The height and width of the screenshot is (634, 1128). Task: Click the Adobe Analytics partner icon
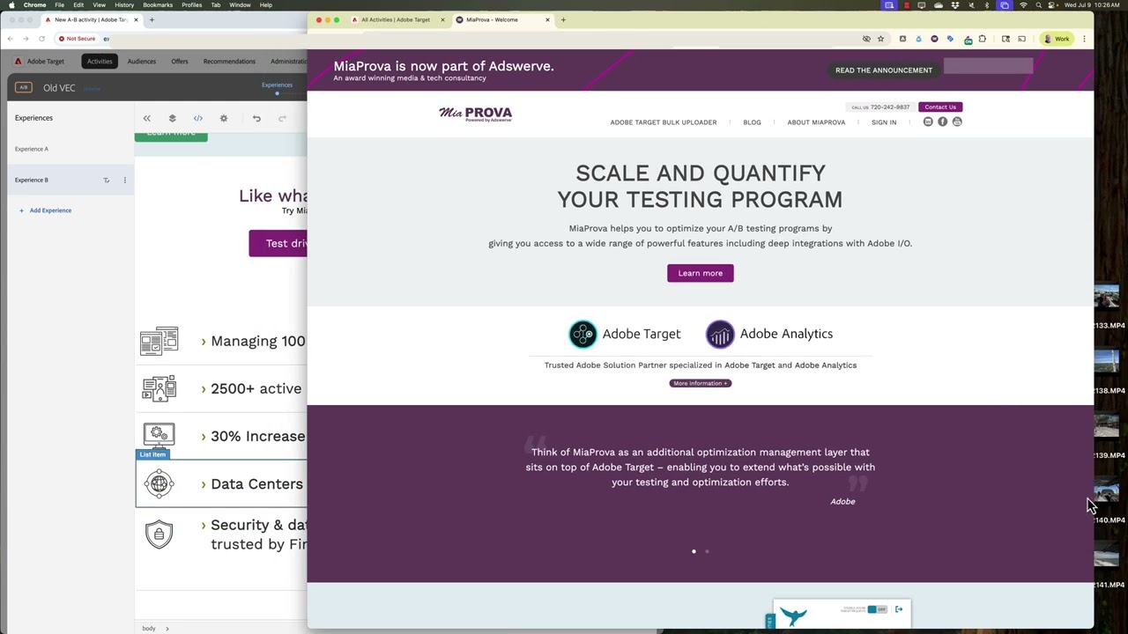click(720, 334)
